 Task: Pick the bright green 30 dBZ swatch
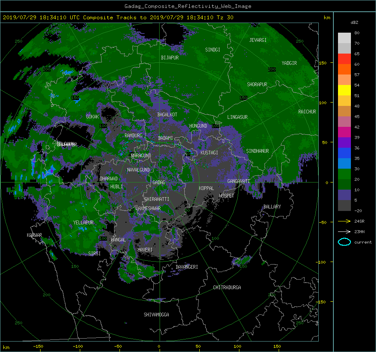[344, 174]
